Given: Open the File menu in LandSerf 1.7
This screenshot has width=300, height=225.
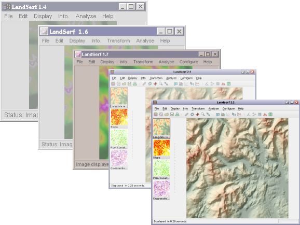Looking at the screenshot, I should pyautogui.click(x=80, y=62).
